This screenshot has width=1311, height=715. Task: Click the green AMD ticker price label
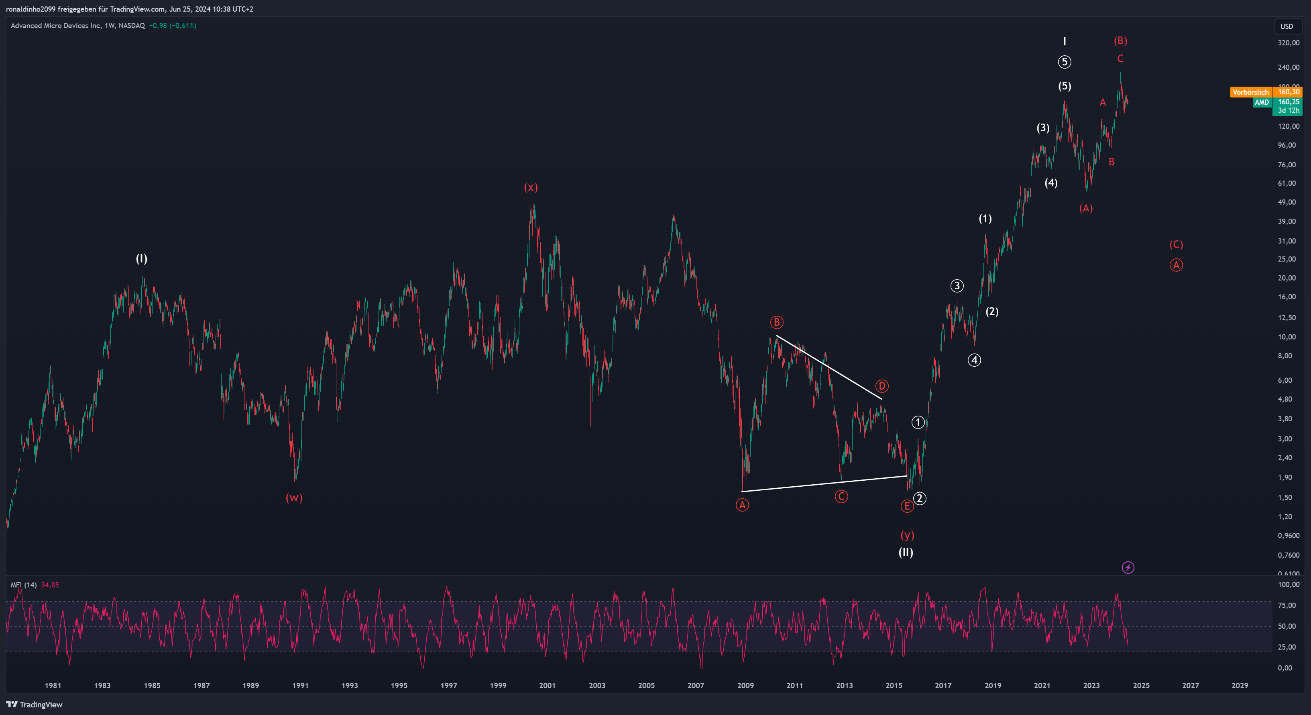(x=1262, y=102)
